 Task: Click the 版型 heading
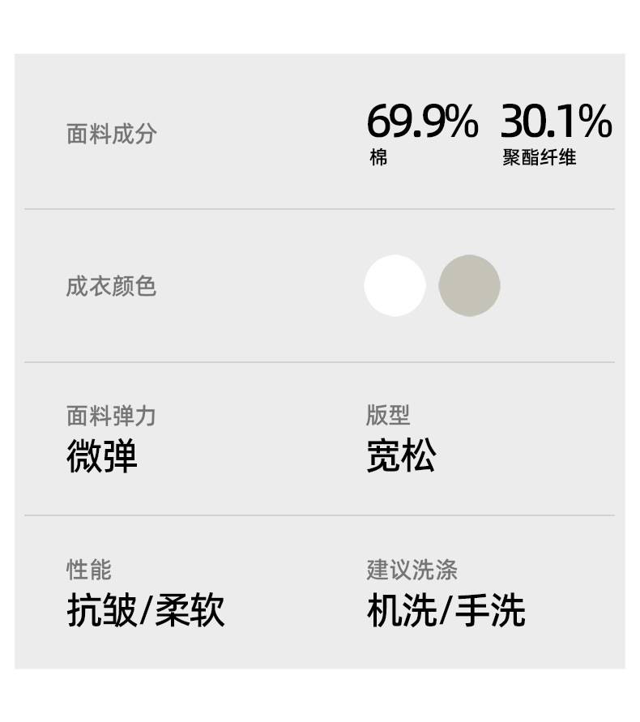pyautogui.click(x=388, y=416)
